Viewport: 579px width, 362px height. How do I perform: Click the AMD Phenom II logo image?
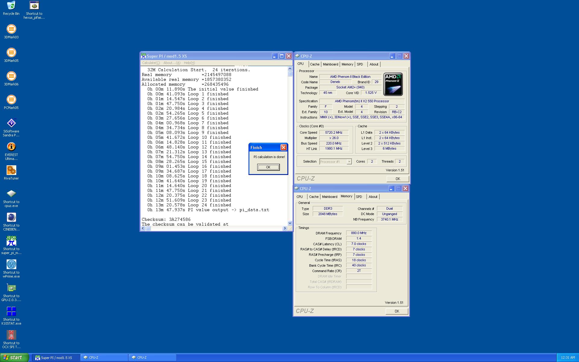click(393, 84)
